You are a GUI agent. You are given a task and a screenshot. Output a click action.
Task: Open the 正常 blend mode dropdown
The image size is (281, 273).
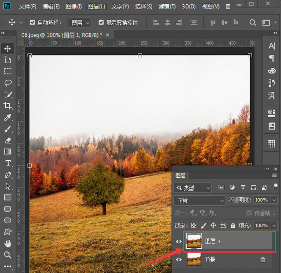pyautogui.click(x=199, y=200)
